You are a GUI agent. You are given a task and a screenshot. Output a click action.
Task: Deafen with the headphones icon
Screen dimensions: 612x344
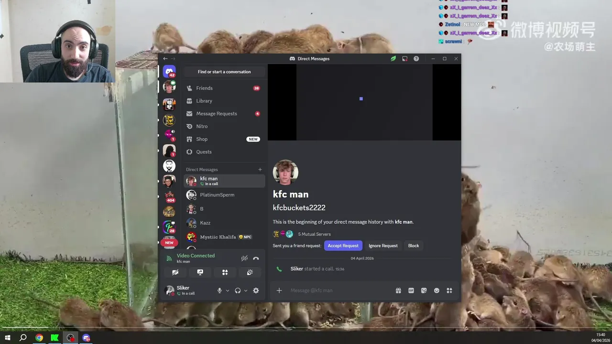(x=238, y=290)
